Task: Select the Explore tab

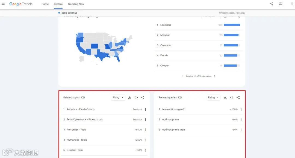Action: pyautogui.click(x=58, y=4)
